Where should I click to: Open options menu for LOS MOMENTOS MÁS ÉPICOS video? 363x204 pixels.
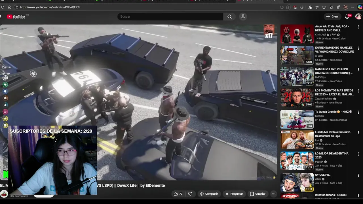358,91
